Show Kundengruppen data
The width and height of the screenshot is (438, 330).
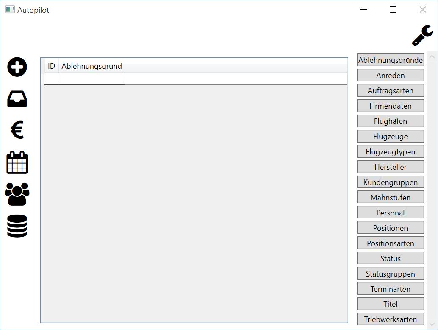tap(390, 182)
